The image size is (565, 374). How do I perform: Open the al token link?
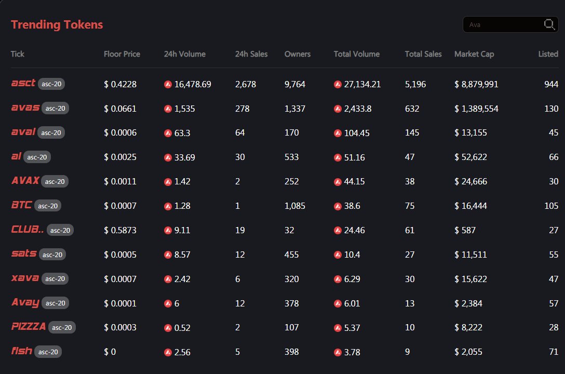point(16,156)
